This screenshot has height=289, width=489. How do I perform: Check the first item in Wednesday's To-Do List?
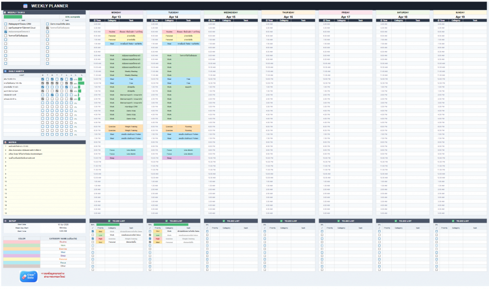[207, 231]
